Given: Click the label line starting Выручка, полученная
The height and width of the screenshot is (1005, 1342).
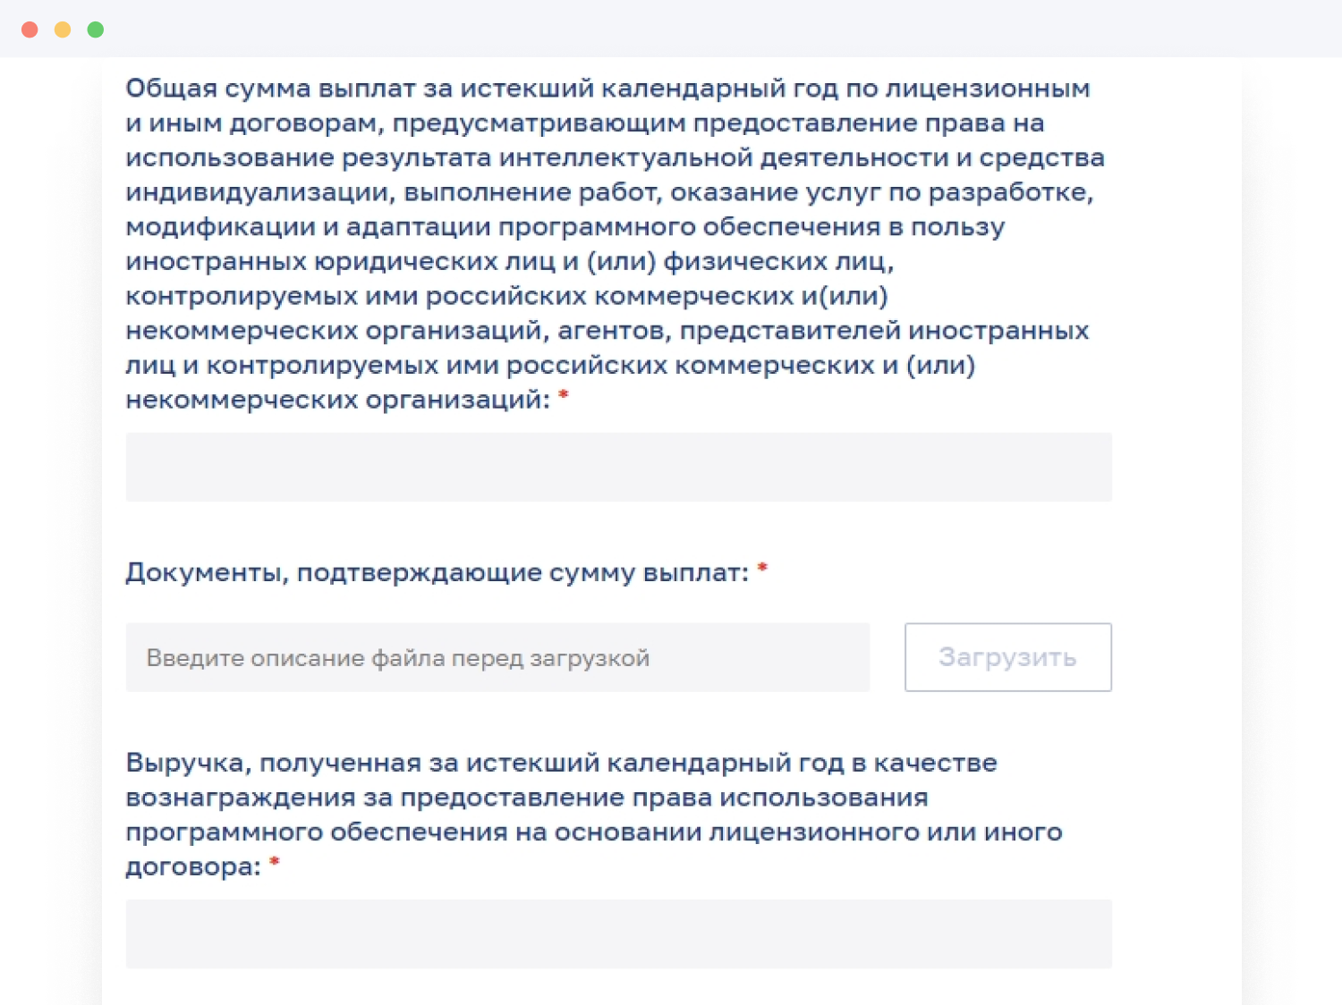Looking at the screenshot, I should (561, 763).
